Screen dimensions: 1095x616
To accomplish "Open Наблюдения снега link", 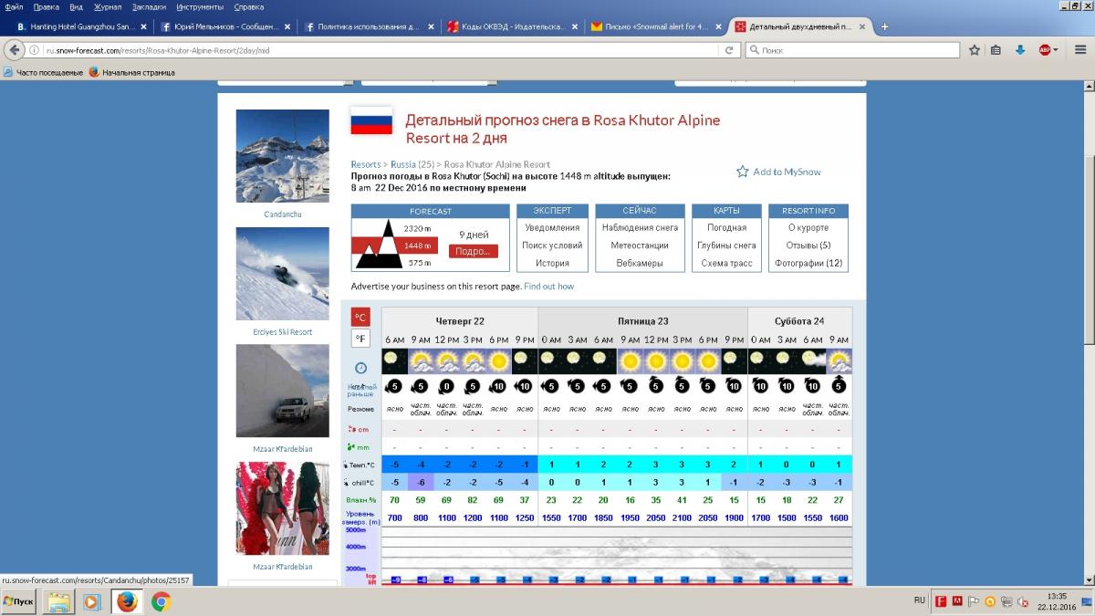I will click(640, 227).
